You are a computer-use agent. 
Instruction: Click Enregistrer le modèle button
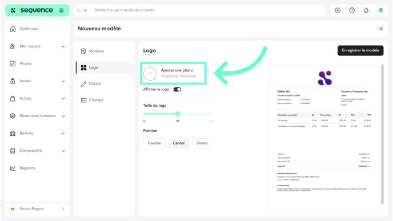tap(360, 50)
